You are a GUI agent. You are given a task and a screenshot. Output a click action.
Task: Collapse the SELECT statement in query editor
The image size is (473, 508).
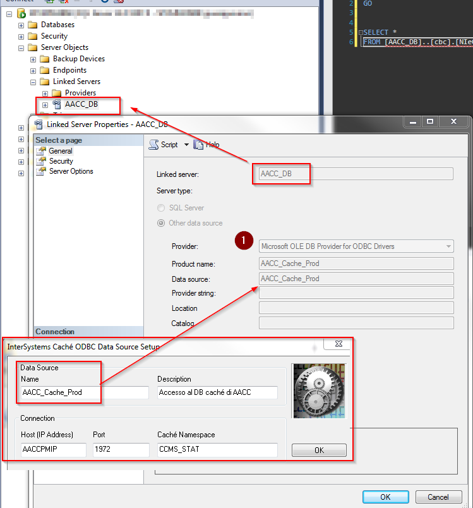pyautogui.click(x=361, y=33)
